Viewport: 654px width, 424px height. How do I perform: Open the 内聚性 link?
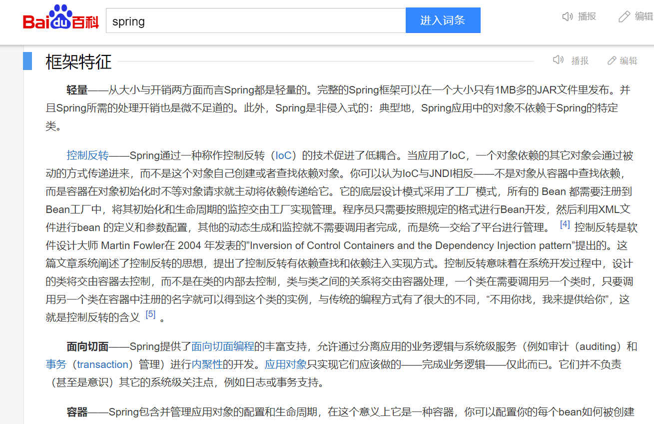(x=207, y=364)
